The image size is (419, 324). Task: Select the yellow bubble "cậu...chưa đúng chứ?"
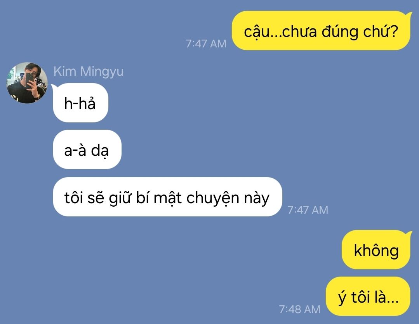321,30
